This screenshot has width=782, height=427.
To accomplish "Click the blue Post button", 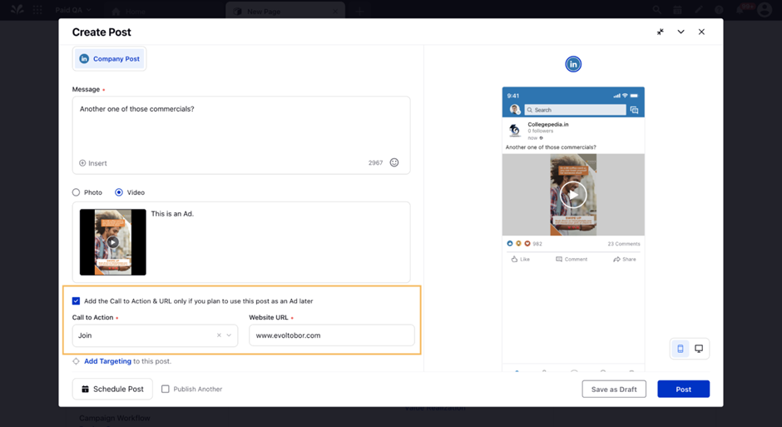I will 683,390.
